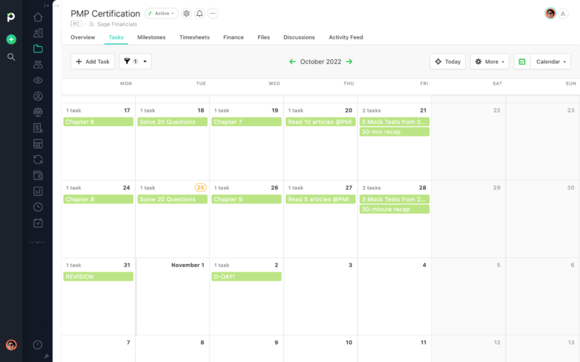Expand the Active status dropdown

coord(162,13)
